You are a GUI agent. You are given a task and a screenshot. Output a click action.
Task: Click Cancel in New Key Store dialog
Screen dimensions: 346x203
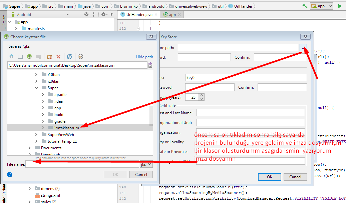(x=295, y=177)
